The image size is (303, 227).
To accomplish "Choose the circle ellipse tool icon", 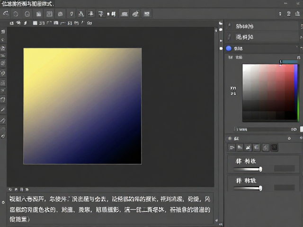I will point(16,14).
